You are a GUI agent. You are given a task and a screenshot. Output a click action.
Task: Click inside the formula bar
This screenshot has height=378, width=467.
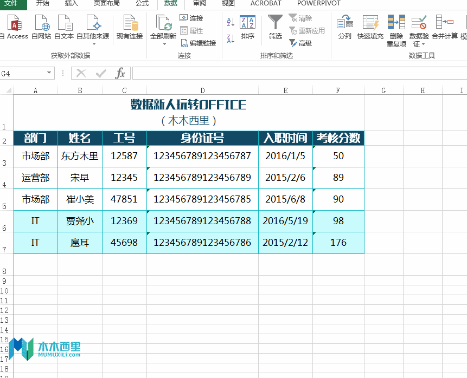click(299, 73)
